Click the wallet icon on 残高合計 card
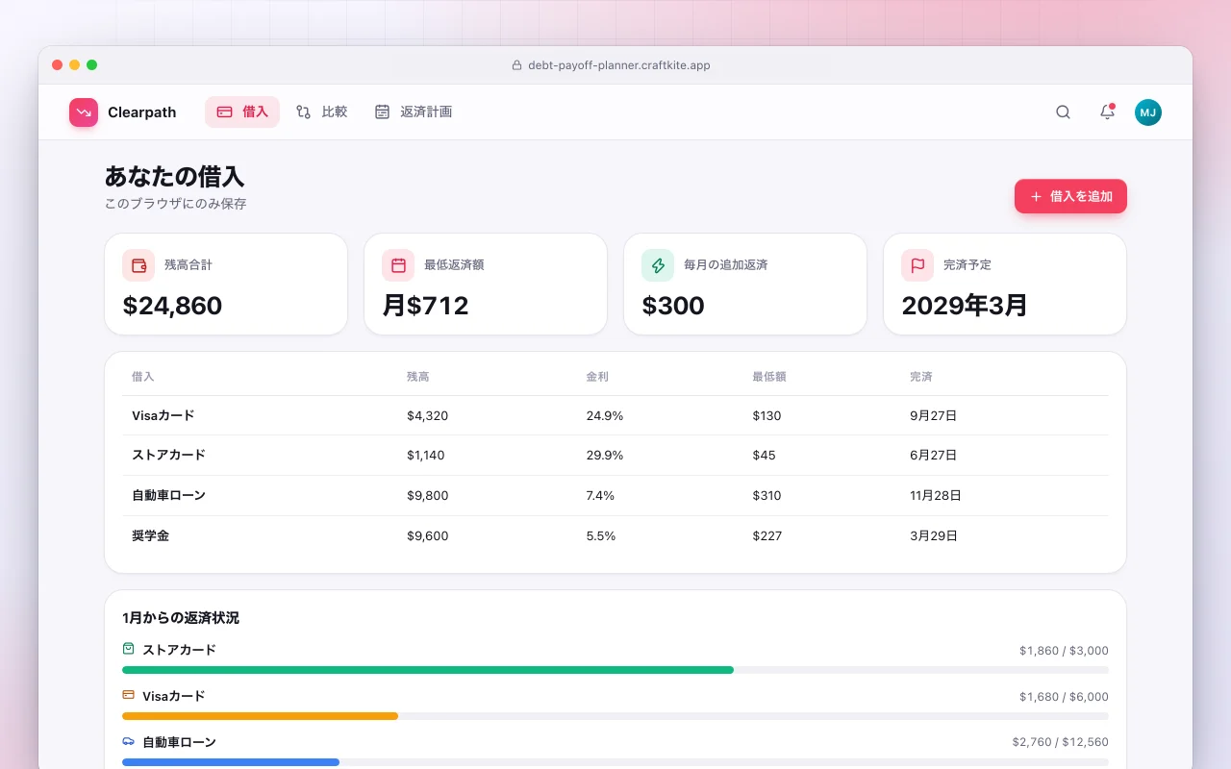1231x769 pixels. (x=138, y=265)
